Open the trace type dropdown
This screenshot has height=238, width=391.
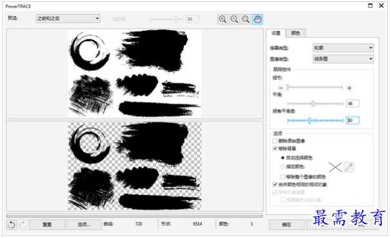(x=343, y=48)
